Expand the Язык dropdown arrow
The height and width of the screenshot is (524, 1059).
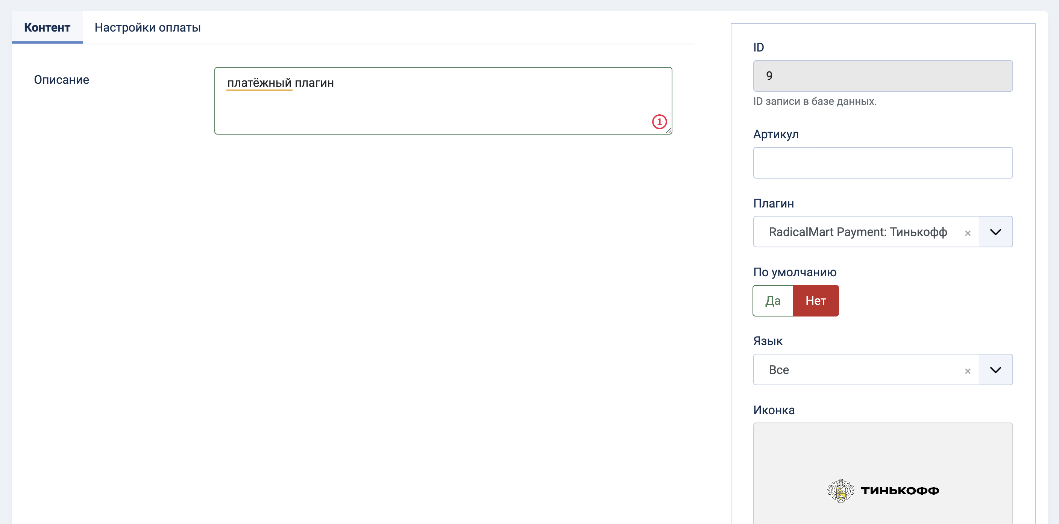[x=995, y=370]
